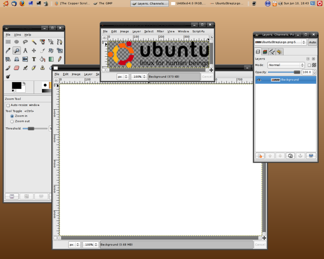This screenshot has height=259, width=324.
Task: Activate the Ink pen tool
Action: (x=34, y=68)
